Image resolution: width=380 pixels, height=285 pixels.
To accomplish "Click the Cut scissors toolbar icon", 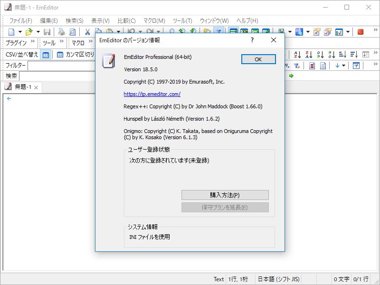I will click(88, 31).
